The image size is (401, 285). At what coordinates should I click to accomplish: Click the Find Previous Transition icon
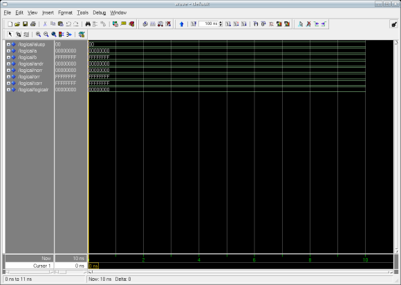317,24
